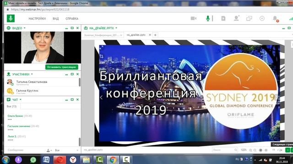Image resolution: width=293 pixels, height=164 pixels.
Task: Zoom out the presentation
Action: click(x=255, y=150)
